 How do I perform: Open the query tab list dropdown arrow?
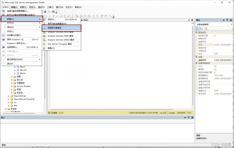189,20
